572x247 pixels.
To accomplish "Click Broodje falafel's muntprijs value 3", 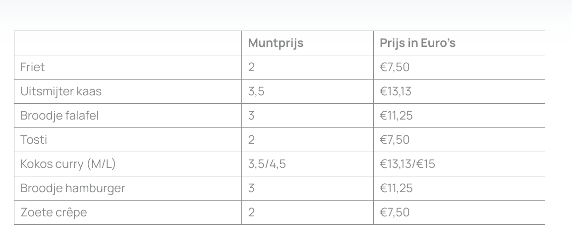I will (x=251, y=116).
